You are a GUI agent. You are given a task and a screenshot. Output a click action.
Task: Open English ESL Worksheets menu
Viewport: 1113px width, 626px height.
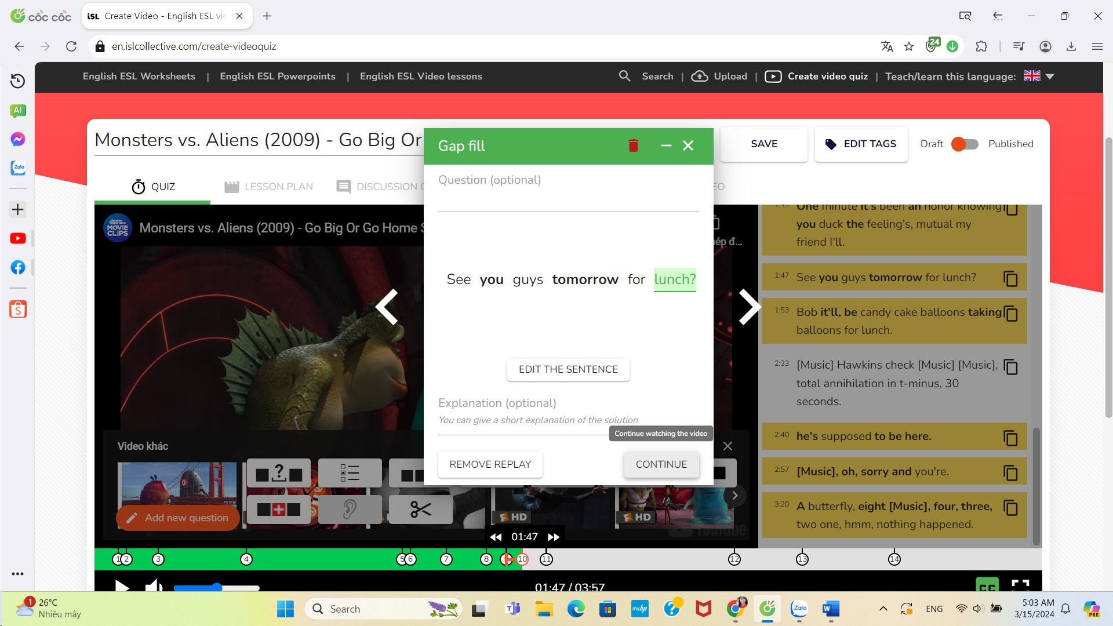point(139,77)
